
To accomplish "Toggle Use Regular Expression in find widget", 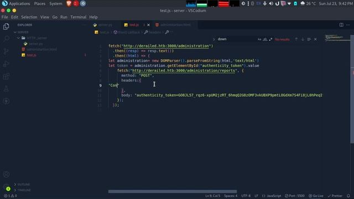I will point(270,39).
